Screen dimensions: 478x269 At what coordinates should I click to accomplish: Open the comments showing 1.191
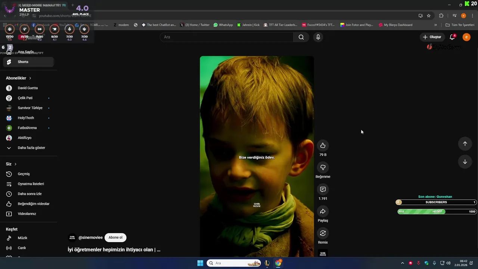[323, 189]
